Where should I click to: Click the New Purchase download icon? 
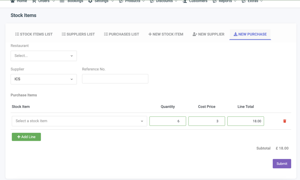click(235, 34)
